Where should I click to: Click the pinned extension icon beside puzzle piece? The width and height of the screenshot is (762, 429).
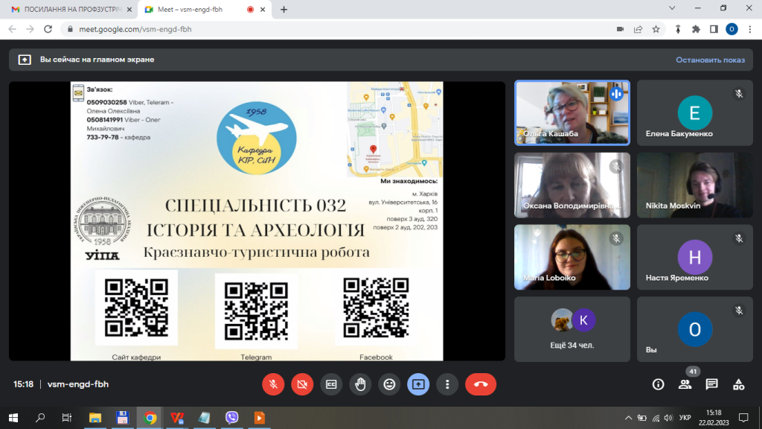678,29
